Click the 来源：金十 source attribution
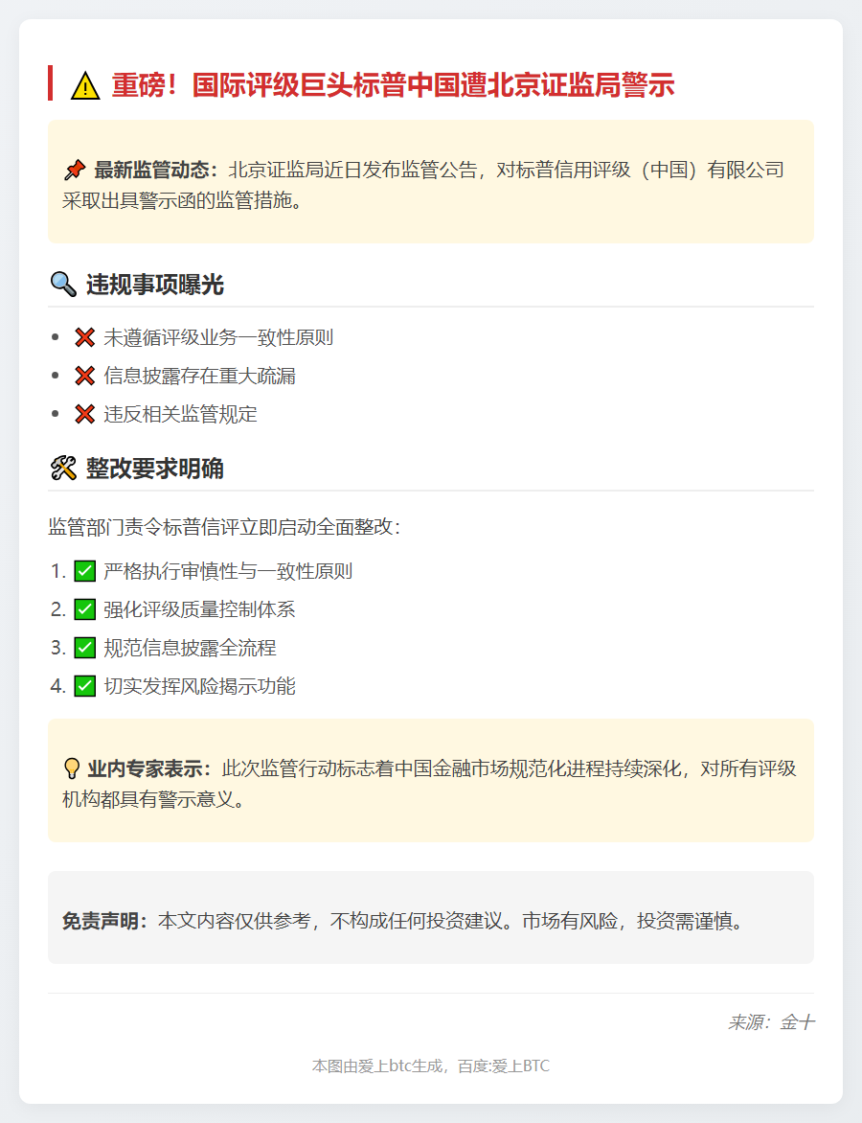Screen dimensions: 862x1123 [771, 1022]
